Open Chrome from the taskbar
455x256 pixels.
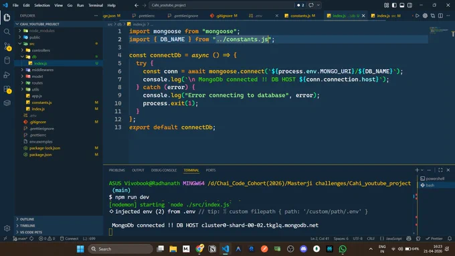coord(199,249)
